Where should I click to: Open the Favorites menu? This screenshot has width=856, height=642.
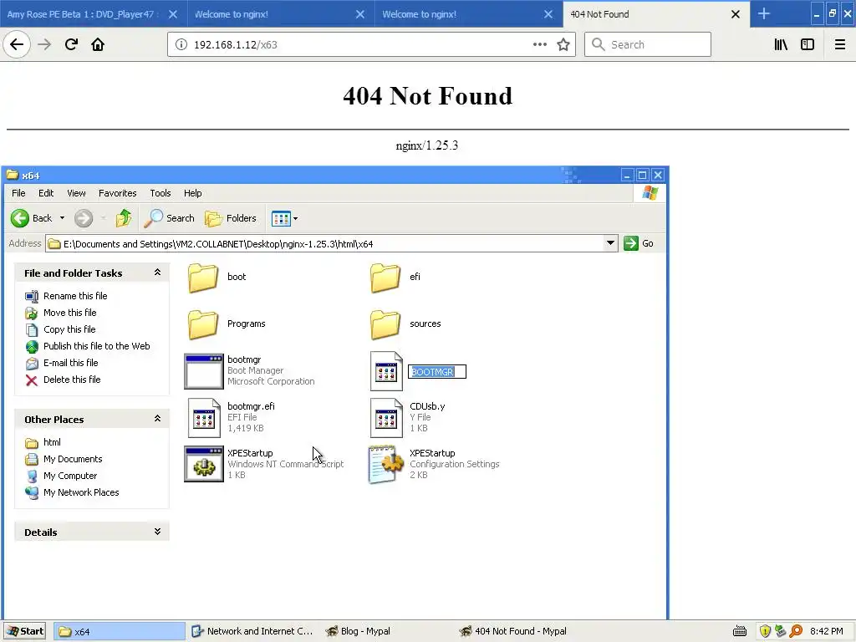(x=117, y=193)
